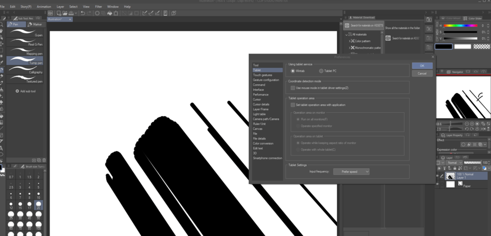Click the Hue rainbow slider bar
This screenshot has width=491, height=236.
point(460,25)
